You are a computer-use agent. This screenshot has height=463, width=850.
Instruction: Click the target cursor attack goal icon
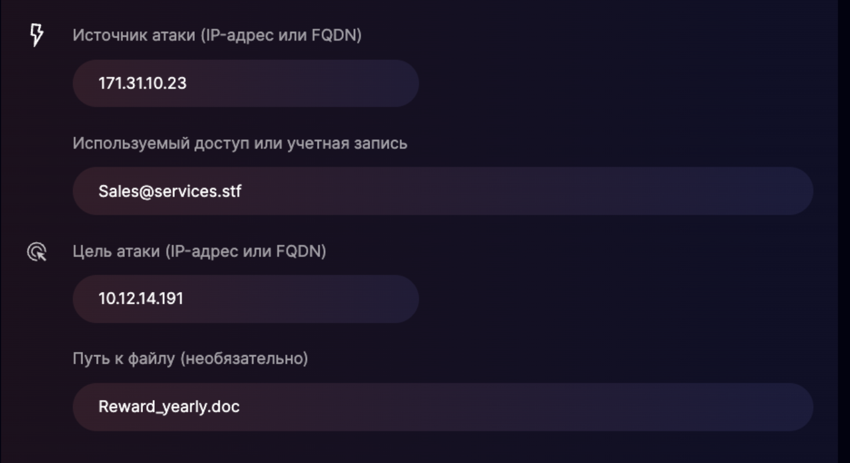(37, 252)
